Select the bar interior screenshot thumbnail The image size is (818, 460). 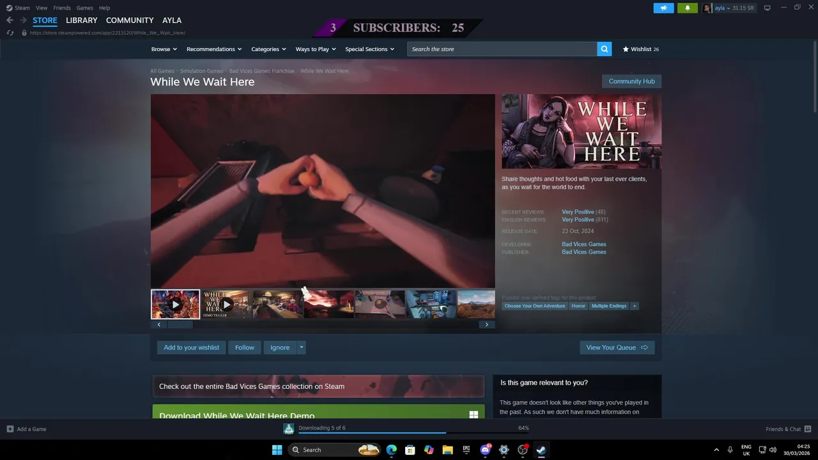pyautogui.click(x=277, y=305)
